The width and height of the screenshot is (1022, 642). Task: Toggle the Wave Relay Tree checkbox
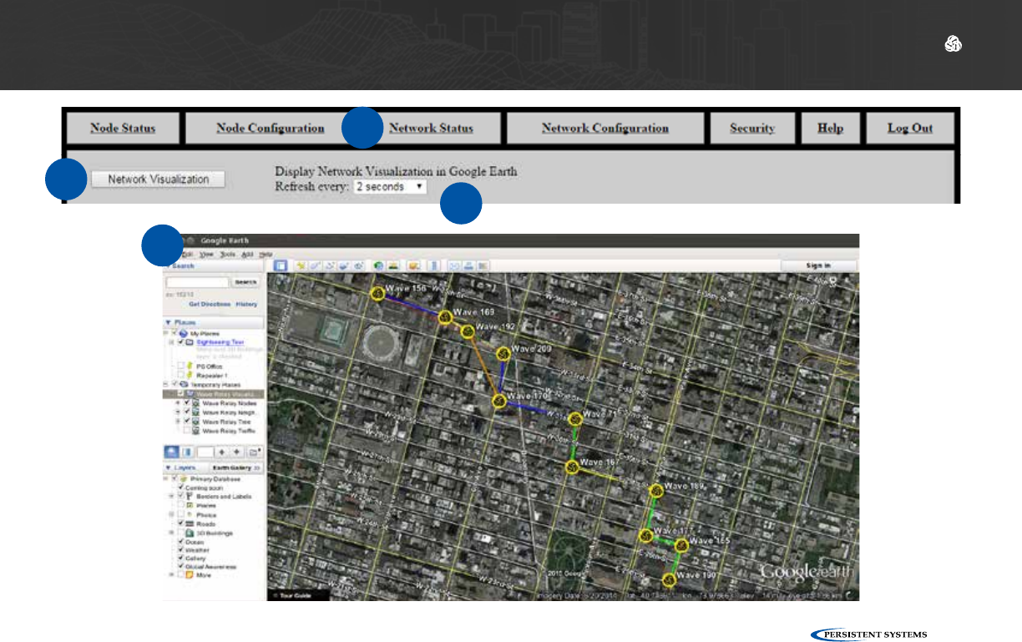187,421
